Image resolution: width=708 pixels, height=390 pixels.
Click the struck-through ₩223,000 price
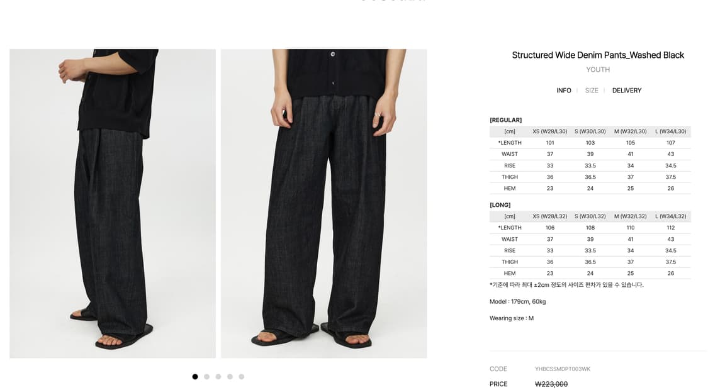[551, 384]
